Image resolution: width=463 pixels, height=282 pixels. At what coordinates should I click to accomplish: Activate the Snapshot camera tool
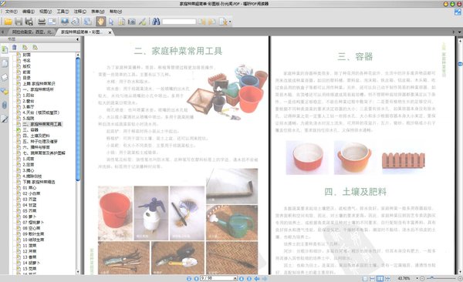pyautogui.click(x=132, y=22)
